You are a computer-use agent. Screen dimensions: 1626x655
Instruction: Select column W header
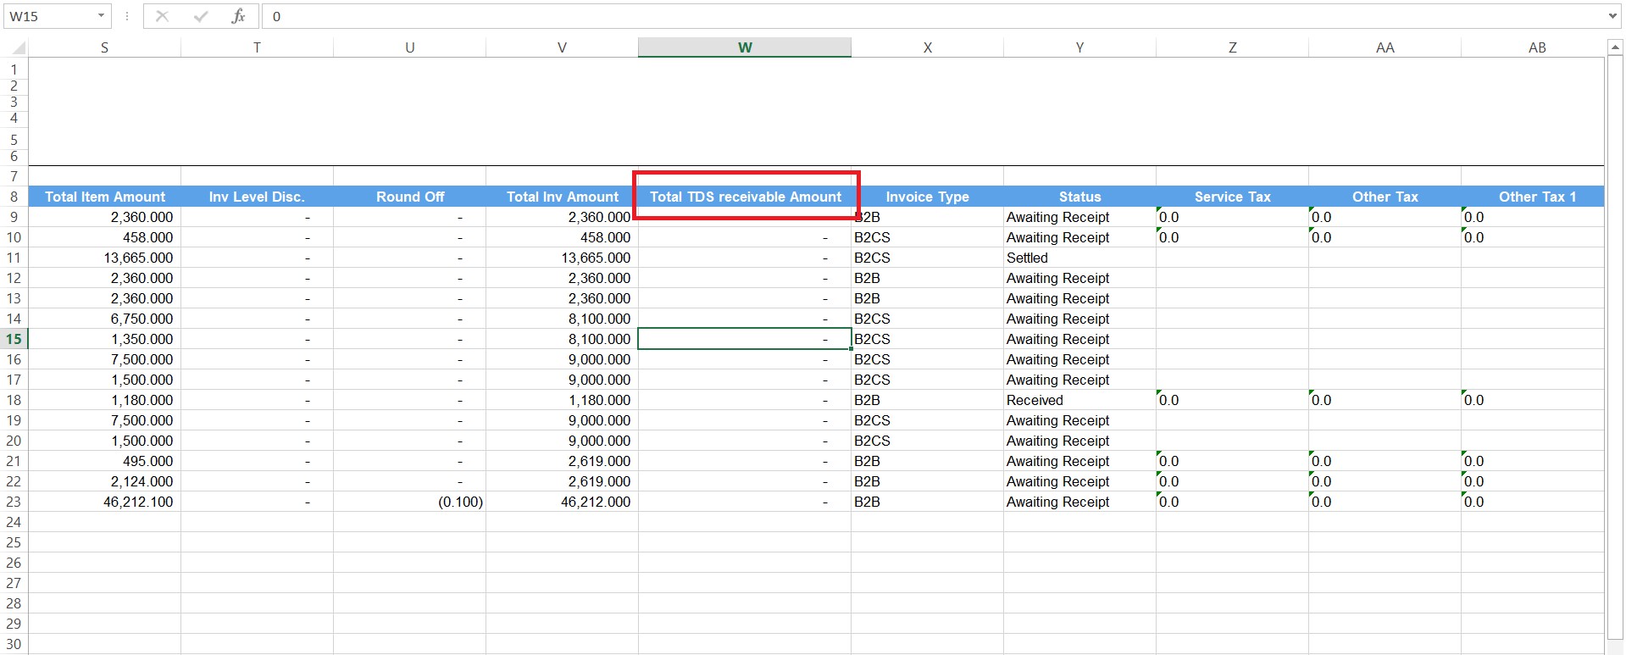click(x=745, y=47)
